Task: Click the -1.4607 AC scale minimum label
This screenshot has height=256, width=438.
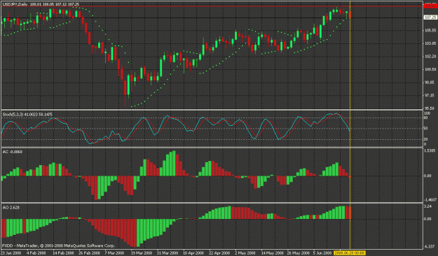Action: [x=430, y=200]
